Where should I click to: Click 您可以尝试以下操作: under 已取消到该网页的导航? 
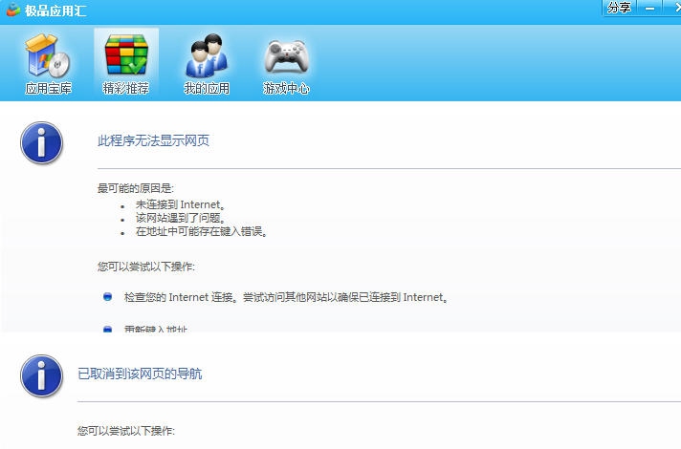point(126,431)
